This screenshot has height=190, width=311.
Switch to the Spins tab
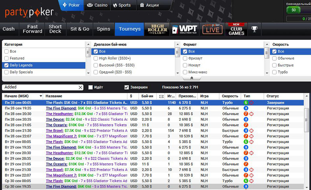(x=103, y=29)
